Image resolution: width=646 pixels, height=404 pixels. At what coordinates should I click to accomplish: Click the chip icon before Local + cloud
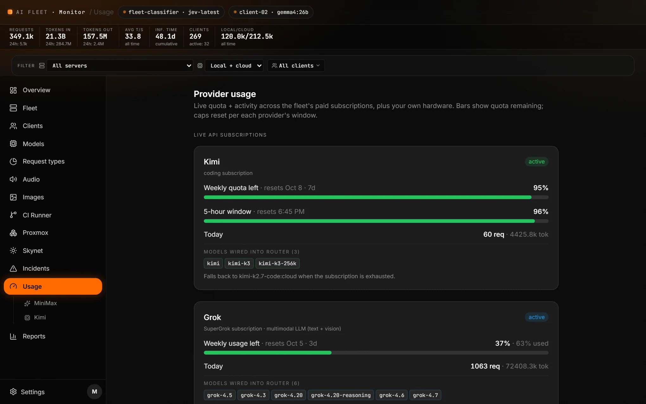(x=200, y=66)
